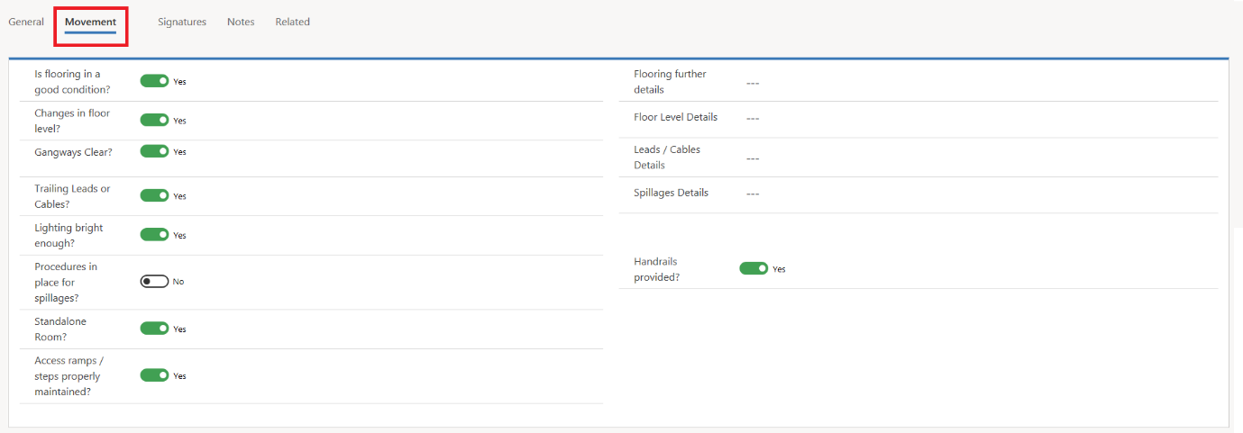
Task: Toggle the 'Changes in floor level?' switch
Action: (x=154, y=120)
